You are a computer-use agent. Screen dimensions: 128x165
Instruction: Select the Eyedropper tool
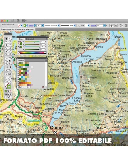coord(6,70)
